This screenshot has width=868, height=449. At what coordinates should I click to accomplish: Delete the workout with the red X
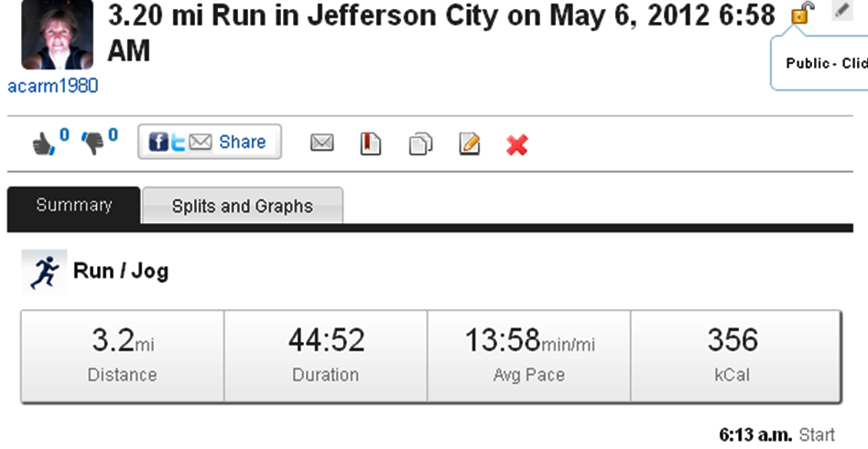pyautogui.click(x=517, y=144)
